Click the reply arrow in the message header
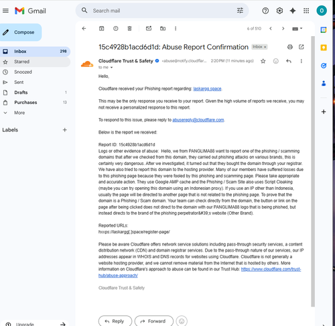 (289, 61)
